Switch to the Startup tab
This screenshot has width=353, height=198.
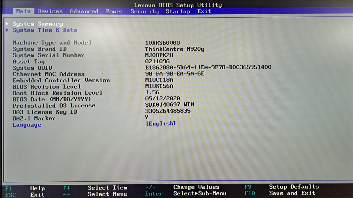pyautogui.click(x=178, y=11)
